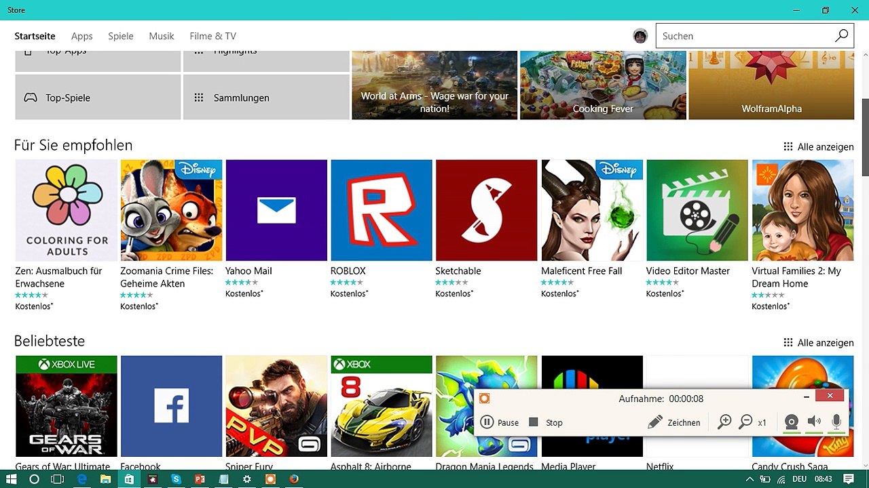The width and height of the screenshot is (869, 488).
Task: Zoom in with the recorder magnifier plus
Action: click(x=724, y=422)
